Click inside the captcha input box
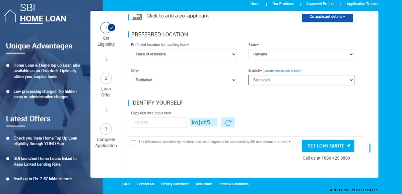The height and width of the screenshot is (194, 402). pyautogui.click(x=158, y=122)
